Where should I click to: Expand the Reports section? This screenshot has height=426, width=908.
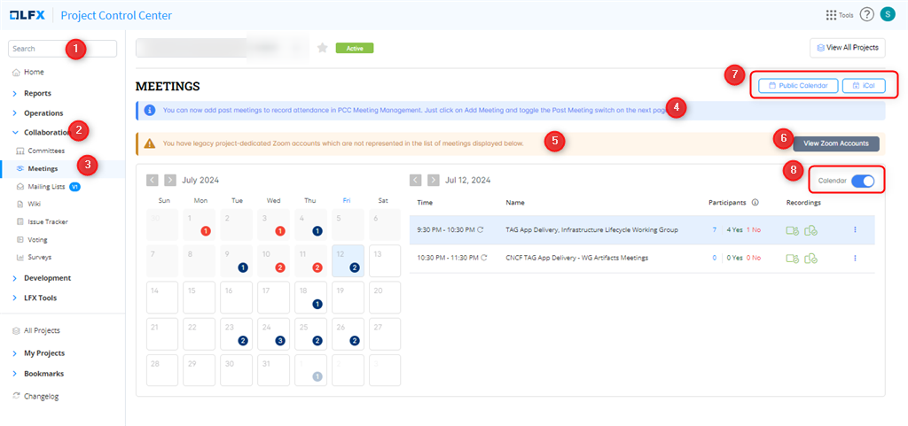point(37,93)
